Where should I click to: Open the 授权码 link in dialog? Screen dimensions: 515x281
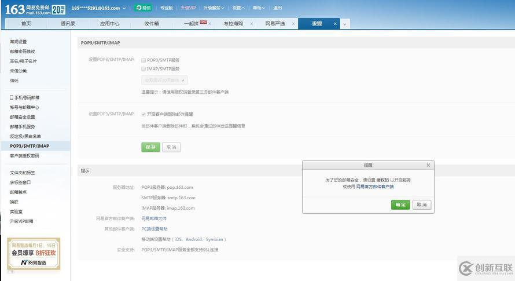coord(382,180)
